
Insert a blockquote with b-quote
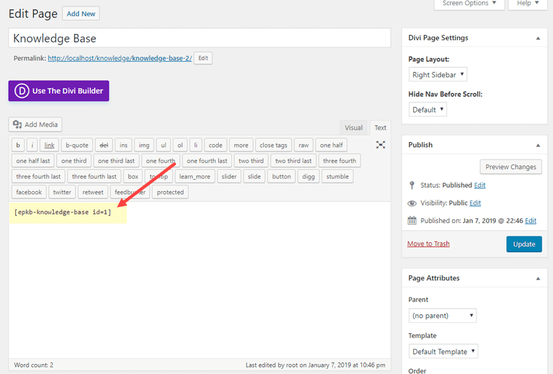point(77,145)
